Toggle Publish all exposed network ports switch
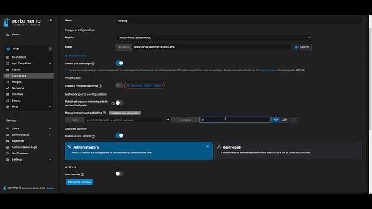The height and width of the screenshot is (209, 372). pyautogui.click(x=119, y=103)
